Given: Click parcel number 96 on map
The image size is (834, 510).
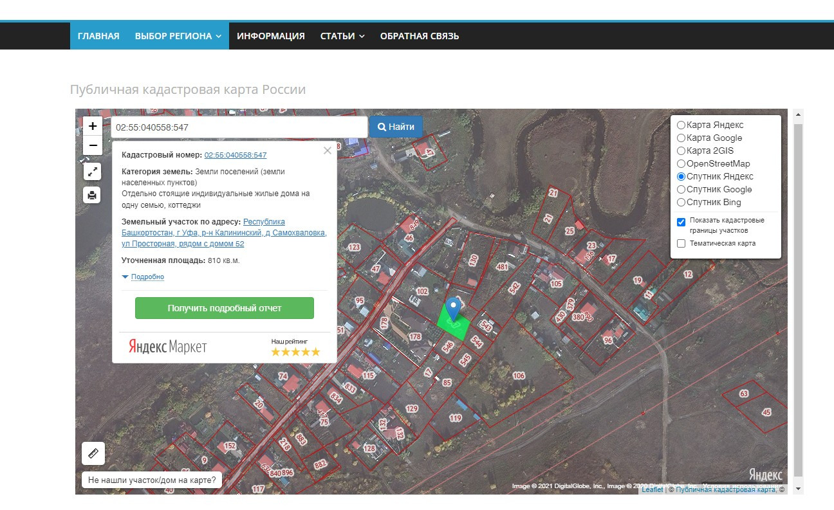Looking at the screenshot, I should [x=607, y=340].
